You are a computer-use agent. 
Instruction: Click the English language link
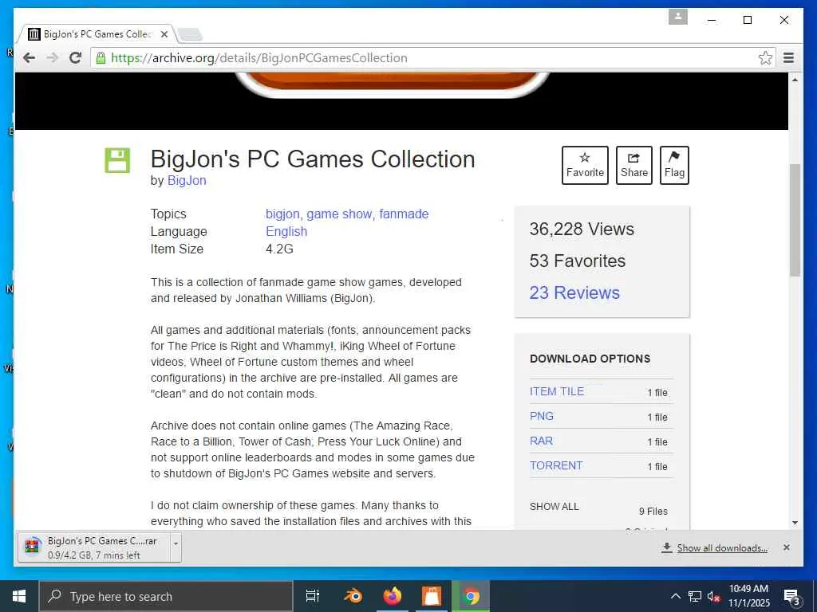(286, 232)
